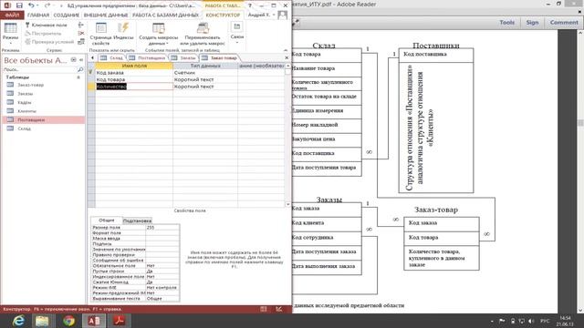Click the delete rows icon in Сервис group

pyautogui.click(x=81, y=34)
